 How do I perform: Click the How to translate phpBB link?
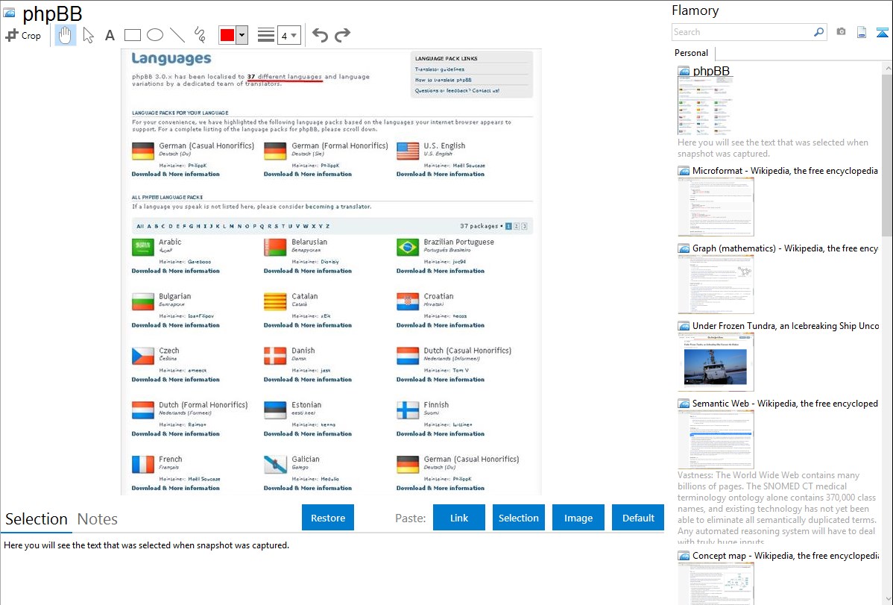pos(443,80)
